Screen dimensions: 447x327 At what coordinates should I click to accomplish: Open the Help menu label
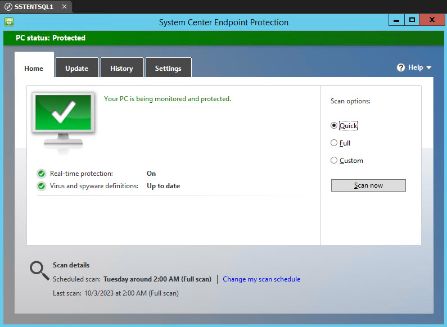click(x=416, y=67)
